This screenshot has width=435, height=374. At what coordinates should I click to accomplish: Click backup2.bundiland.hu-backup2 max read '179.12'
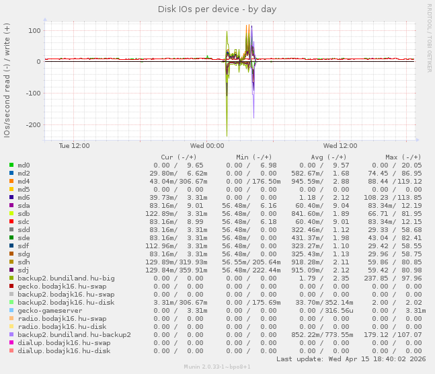tap(377, 334)
